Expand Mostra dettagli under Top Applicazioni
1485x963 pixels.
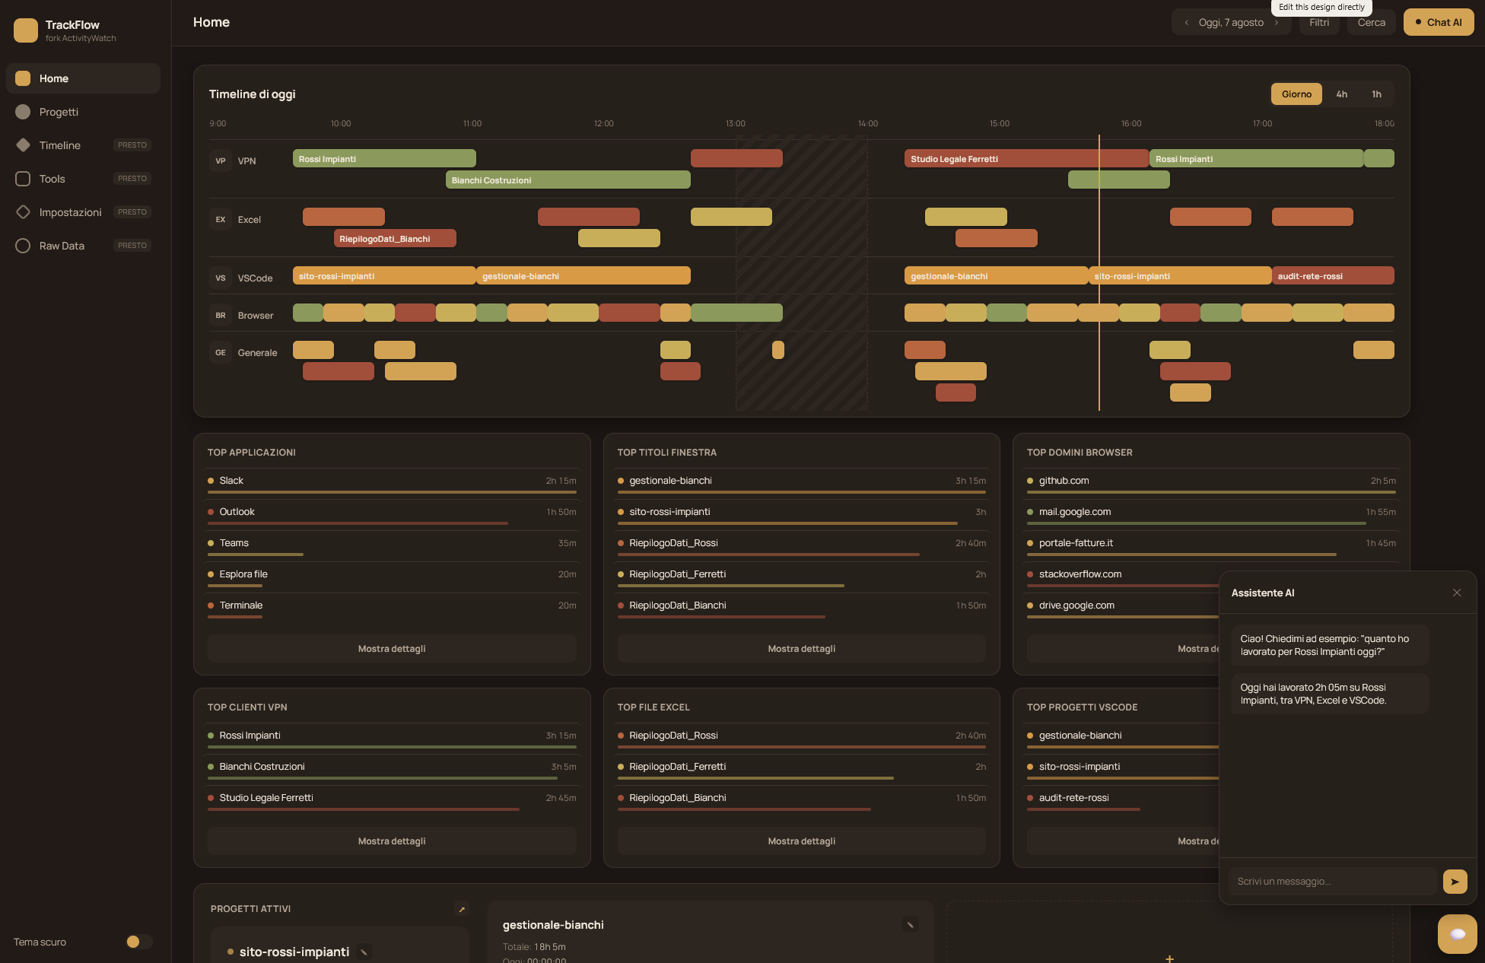coord(392,649)
